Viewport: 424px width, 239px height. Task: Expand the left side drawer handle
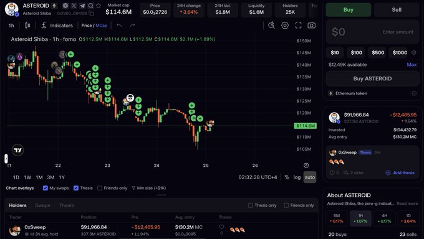point(6,159)
